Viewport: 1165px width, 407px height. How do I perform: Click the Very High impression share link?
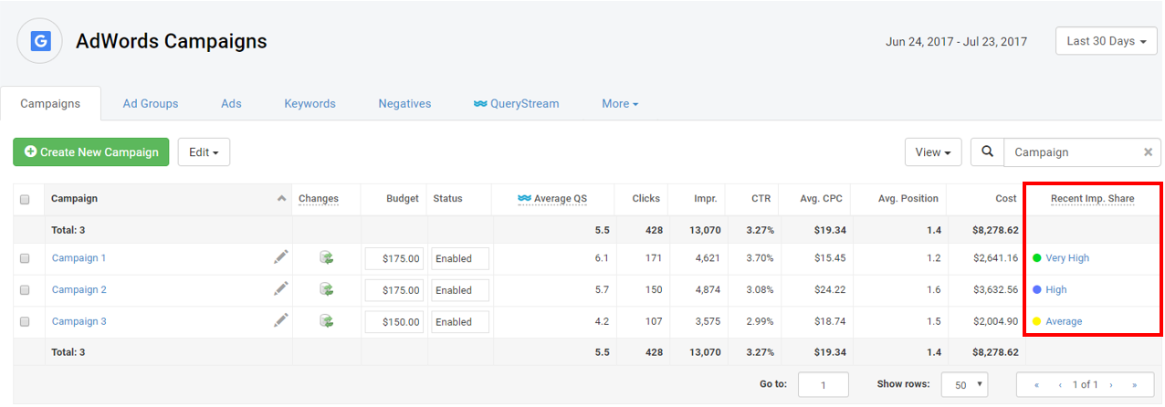pyautogui.click(x=1067, y=258)
